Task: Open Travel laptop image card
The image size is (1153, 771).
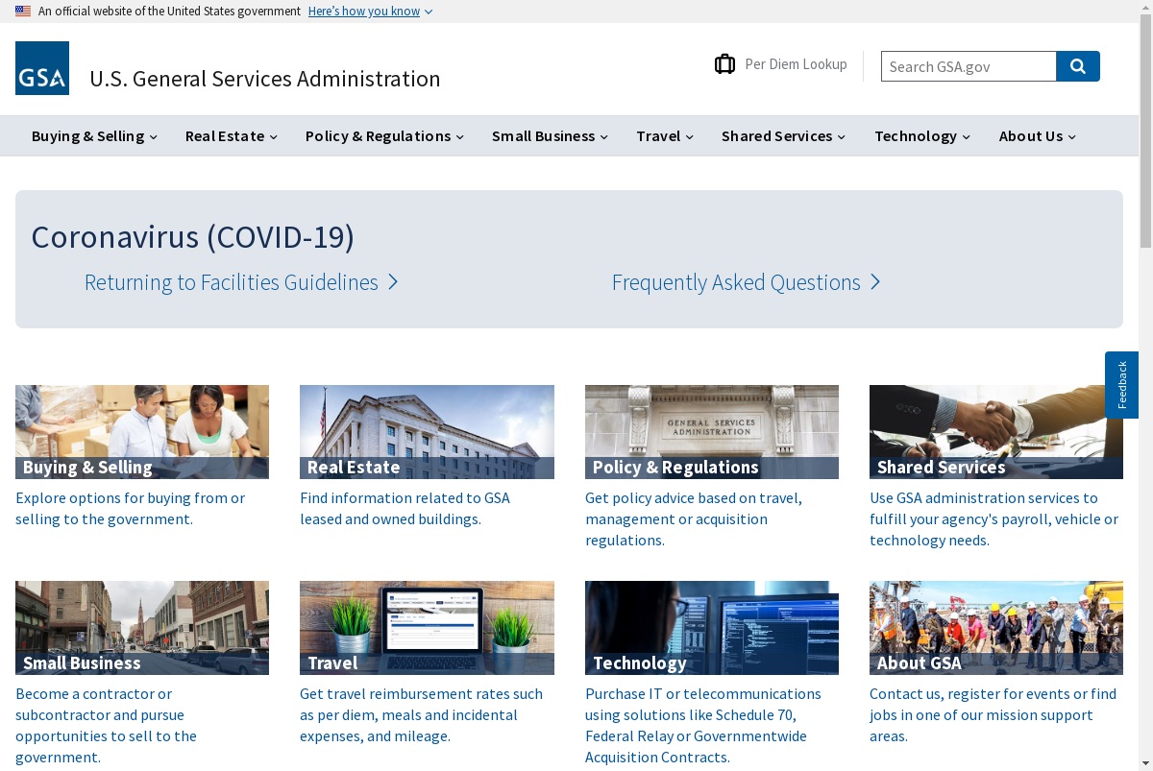Action: (427, 628)
